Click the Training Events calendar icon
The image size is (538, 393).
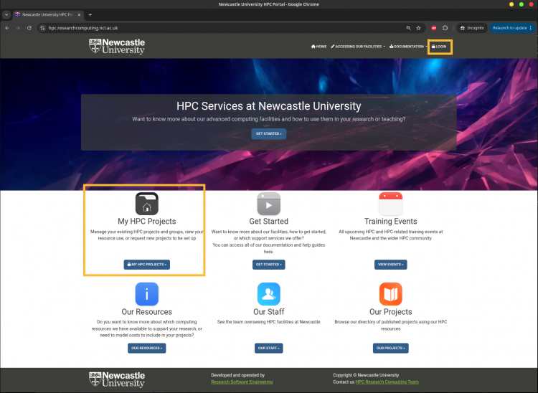pos(390,204)
